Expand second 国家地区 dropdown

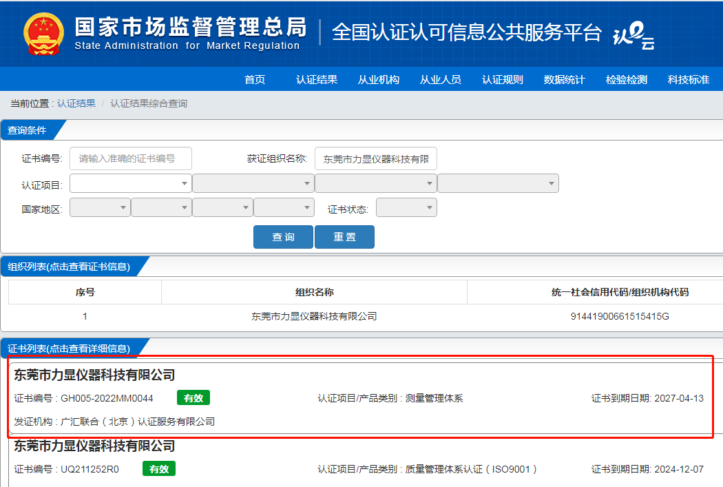click(161, 207)
